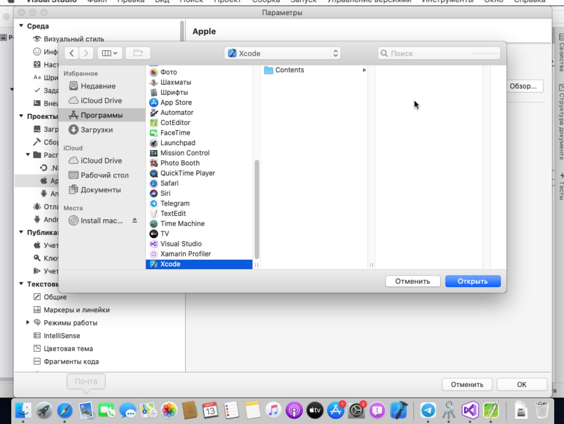Click OK in the Параметры window

pyautogui.click(x=521, y=384)
